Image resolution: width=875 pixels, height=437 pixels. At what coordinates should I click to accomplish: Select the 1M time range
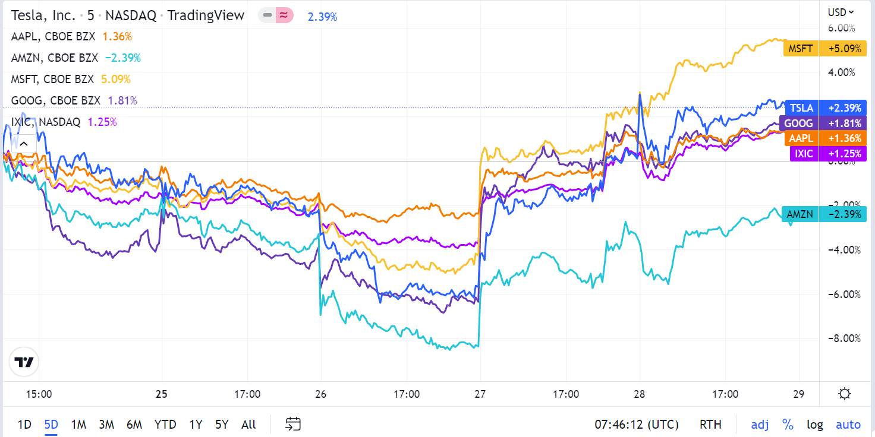[78, 424]
